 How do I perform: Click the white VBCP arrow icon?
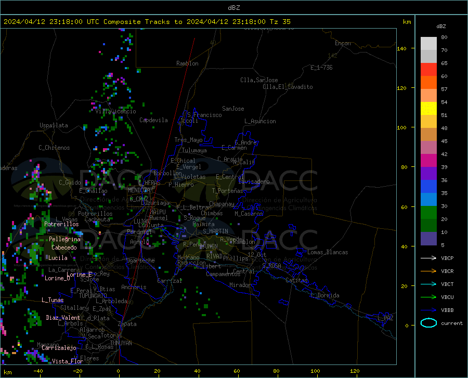[428, 258]
